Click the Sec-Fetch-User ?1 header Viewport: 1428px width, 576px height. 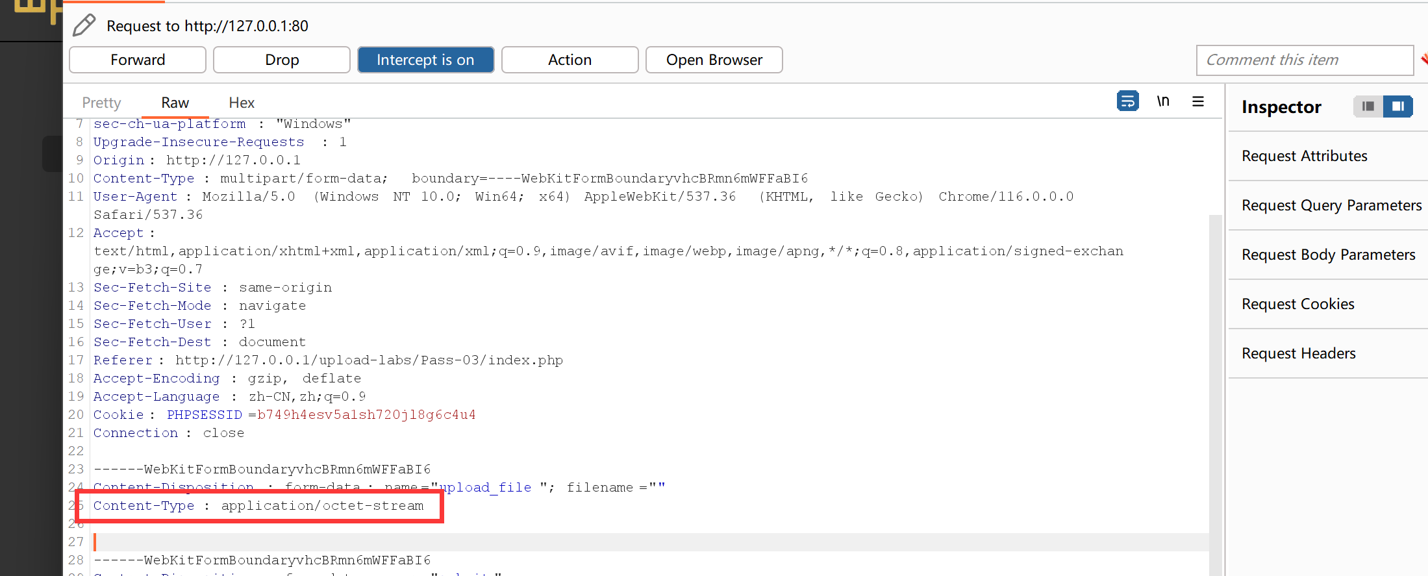[174, 323]
